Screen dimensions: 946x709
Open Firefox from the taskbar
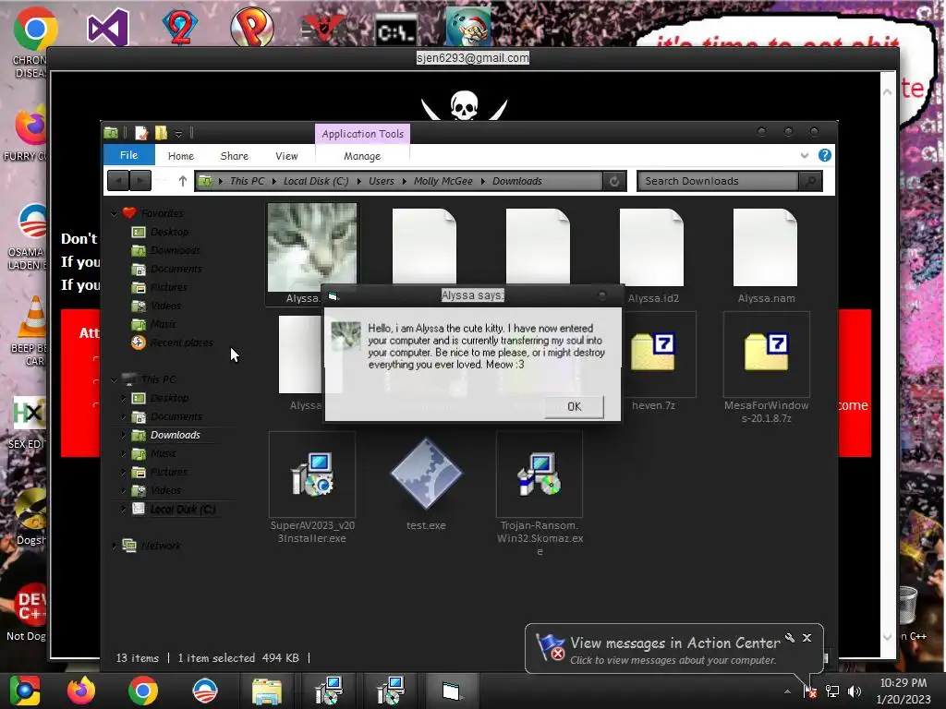pyautogui.click(x=81, y=691)
